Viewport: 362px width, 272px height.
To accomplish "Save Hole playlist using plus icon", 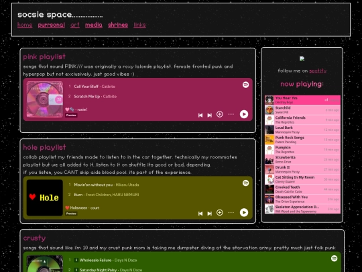I will 220,212.
